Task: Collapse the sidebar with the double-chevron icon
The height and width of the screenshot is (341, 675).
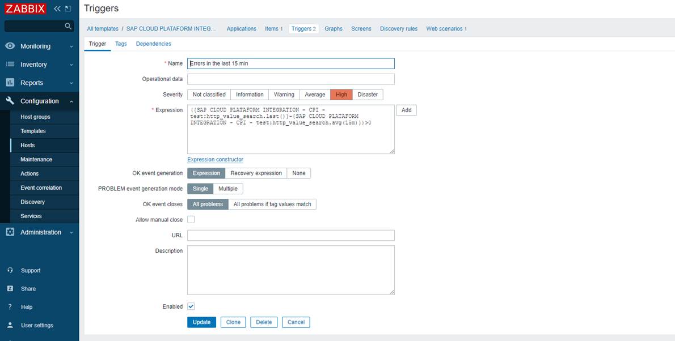Action: [x=57, y=8]
